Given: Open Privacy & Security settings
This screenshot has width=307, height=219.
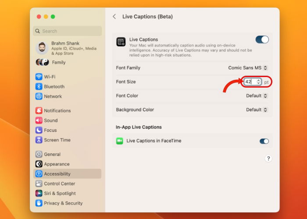Looking at the screenshot, I should point(68,203).
